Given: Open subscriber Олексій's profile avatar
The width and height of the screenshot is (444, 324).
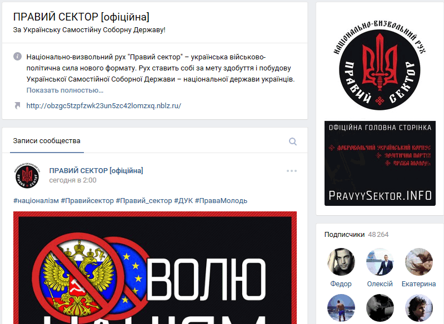Looking at the screenshot, I should click(380, 262).
